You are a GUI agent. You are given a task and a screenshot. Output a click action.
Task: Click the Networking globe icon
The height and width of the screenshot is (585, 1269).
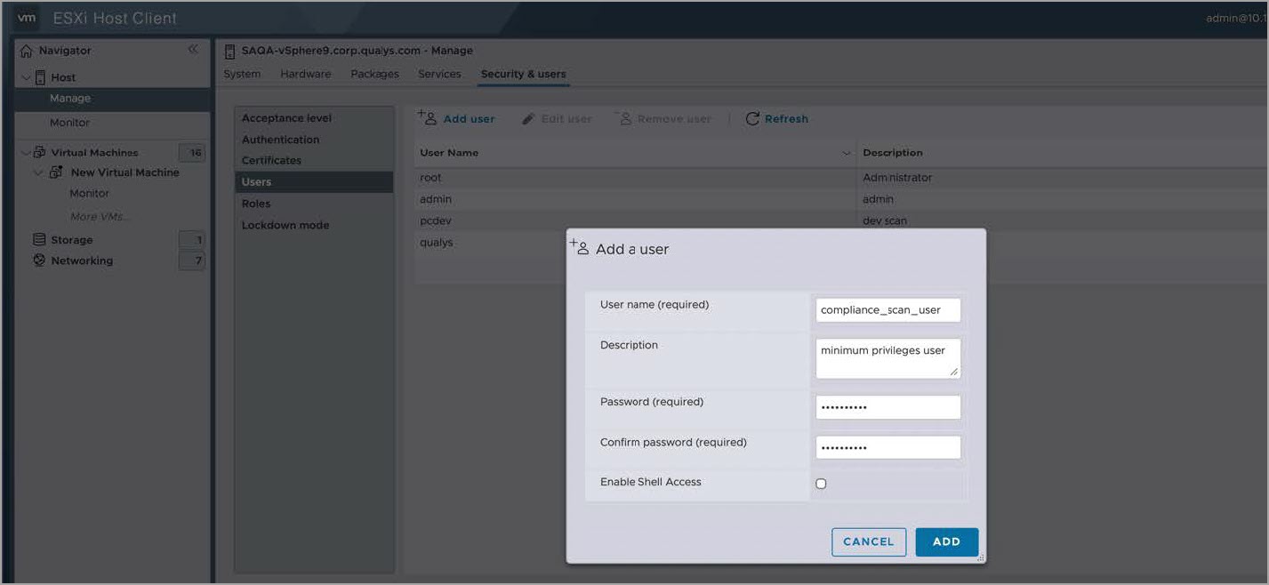[x=39, y=260]
